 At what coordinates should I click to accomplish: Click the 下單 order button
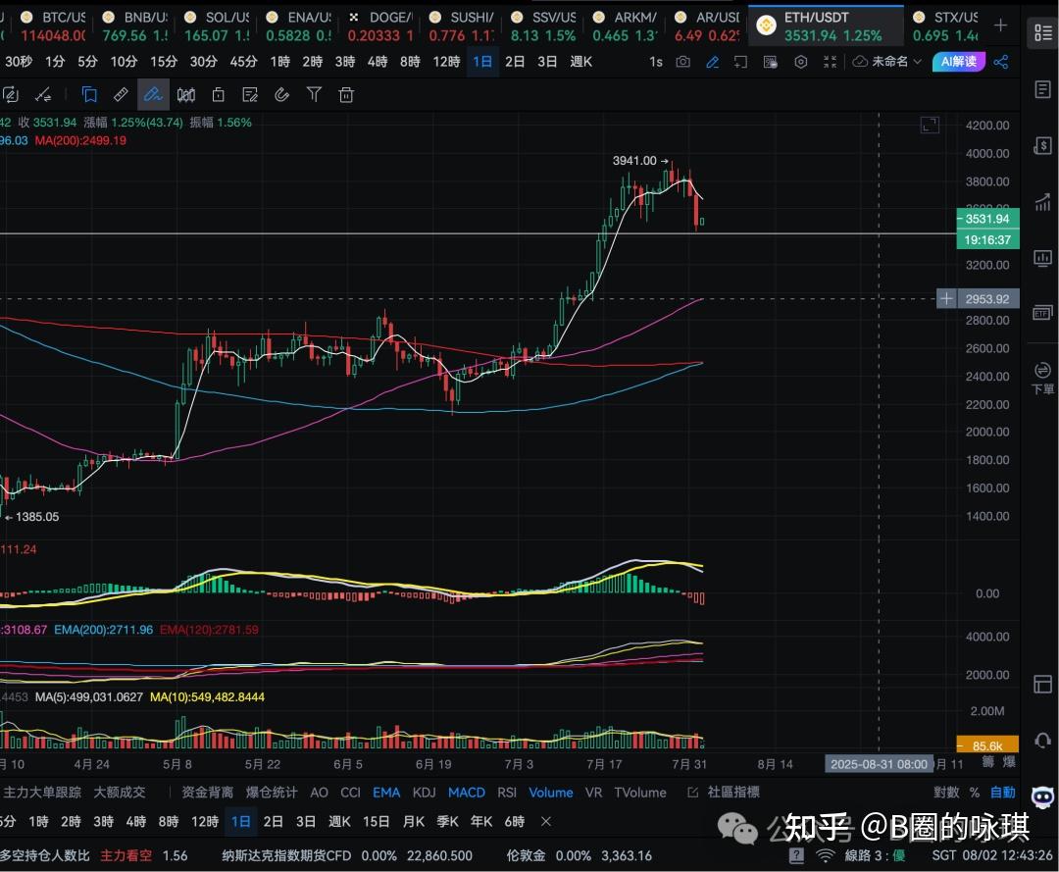click(x=1042, y=378)
